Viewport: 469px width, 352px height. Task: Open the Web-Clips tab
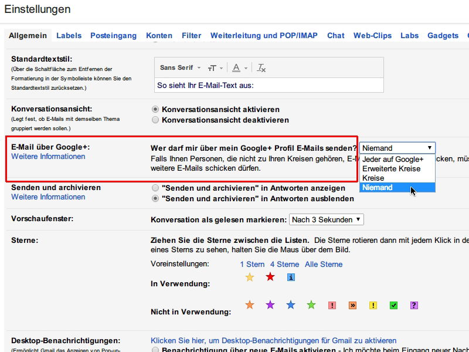[372, 35]
